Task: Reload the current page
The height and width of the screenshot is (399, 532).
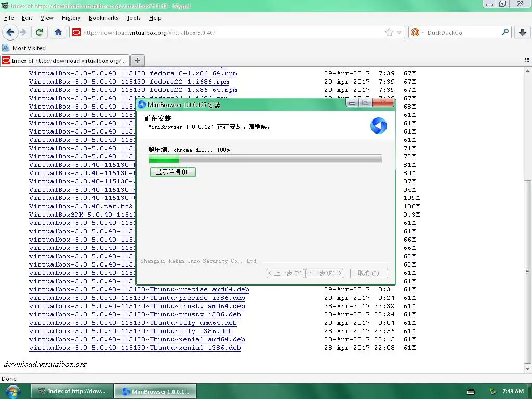Action: pos(39,32)
